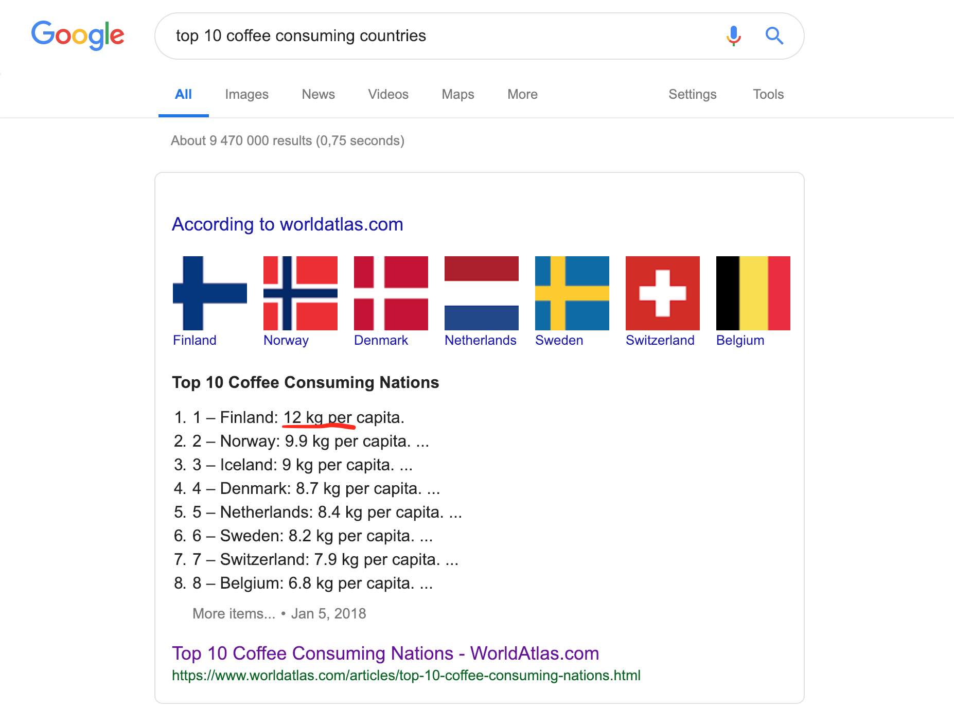954x707 pixels.
Task: Click the 'According to worldatlas.com' link
Action: [287, 224]
